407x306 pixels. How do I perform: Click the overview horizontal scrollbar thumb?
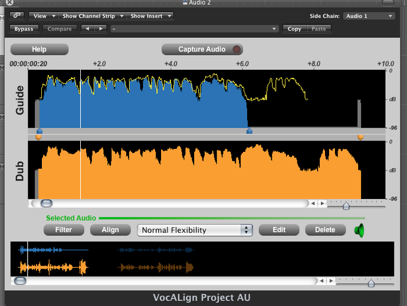point(20,281)
